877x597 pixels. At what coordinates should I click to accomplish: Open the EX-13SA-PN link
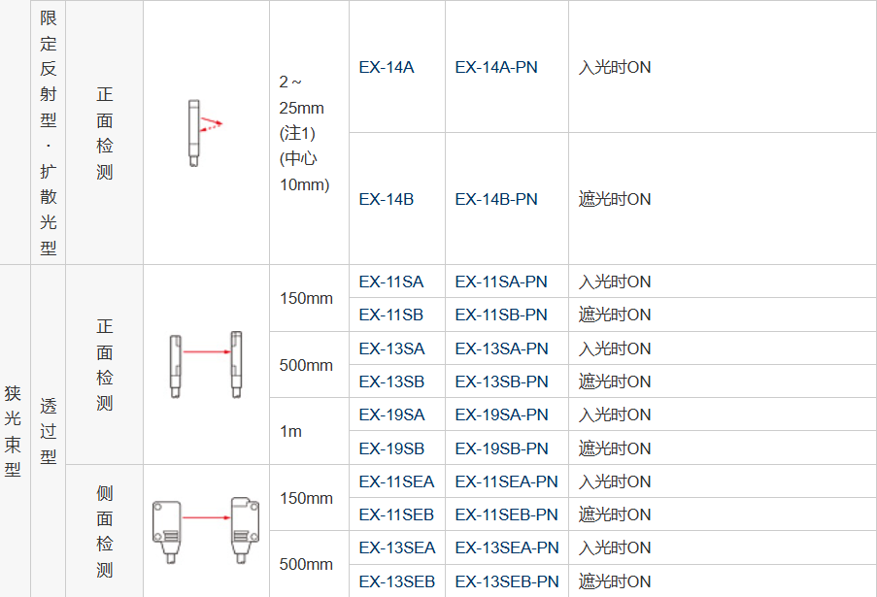point(502,348)
